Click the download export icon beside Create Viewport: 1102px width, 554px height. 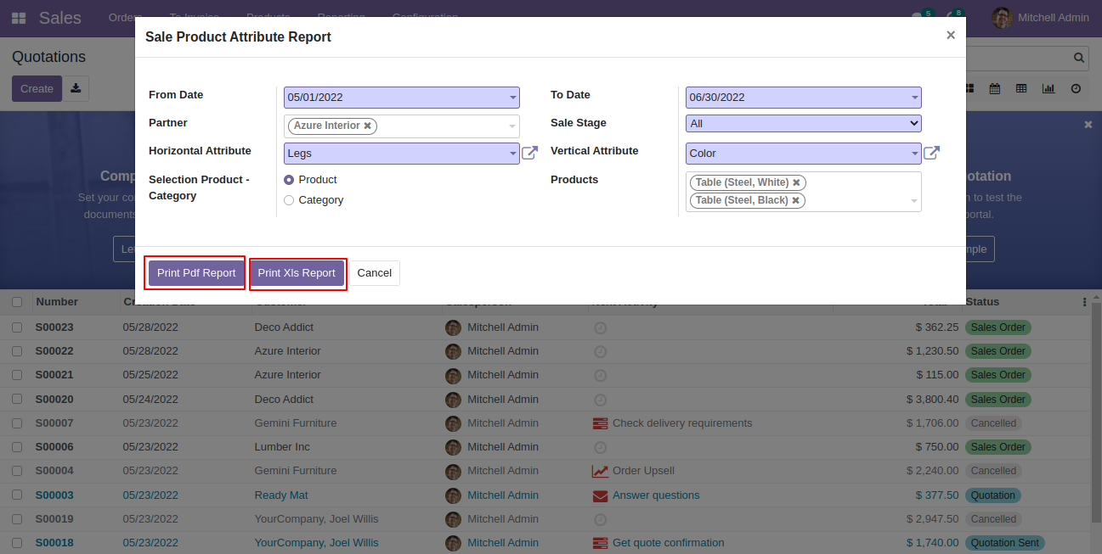[76, 88]
